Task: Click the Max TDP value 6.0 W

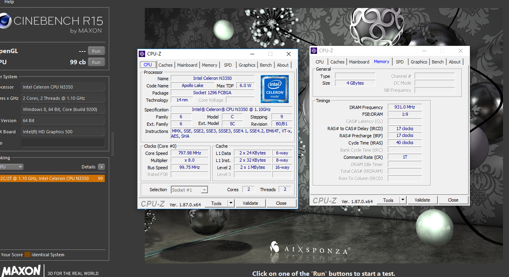Action: (x=245, y=85)
